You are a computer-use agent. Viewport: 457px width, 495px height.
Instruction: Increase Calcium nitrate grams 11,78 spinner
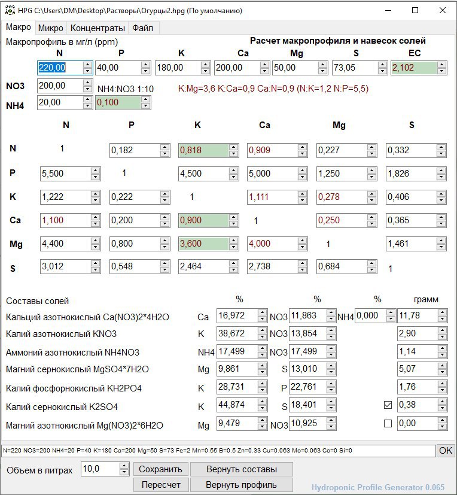point(442,312)
